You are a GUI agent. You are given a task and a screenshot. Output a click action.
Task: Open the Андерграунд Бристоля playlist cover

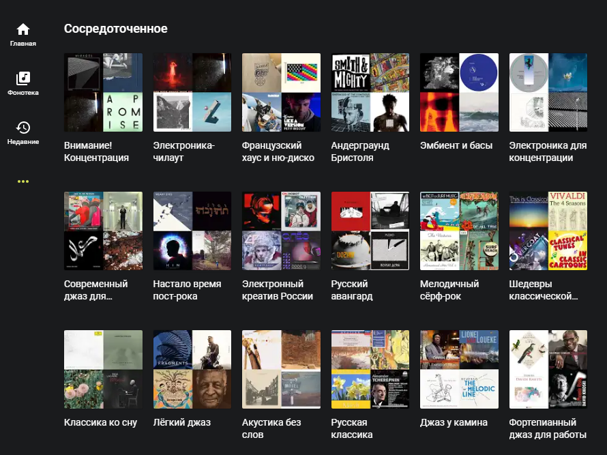(x=370, y=93)
